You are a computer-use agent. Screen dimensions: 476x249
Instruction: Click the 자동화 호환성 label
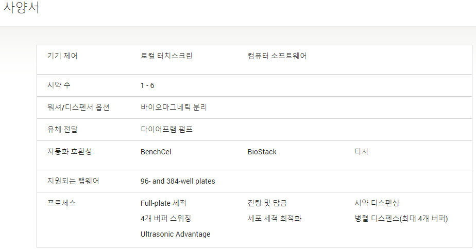[69, 151]
